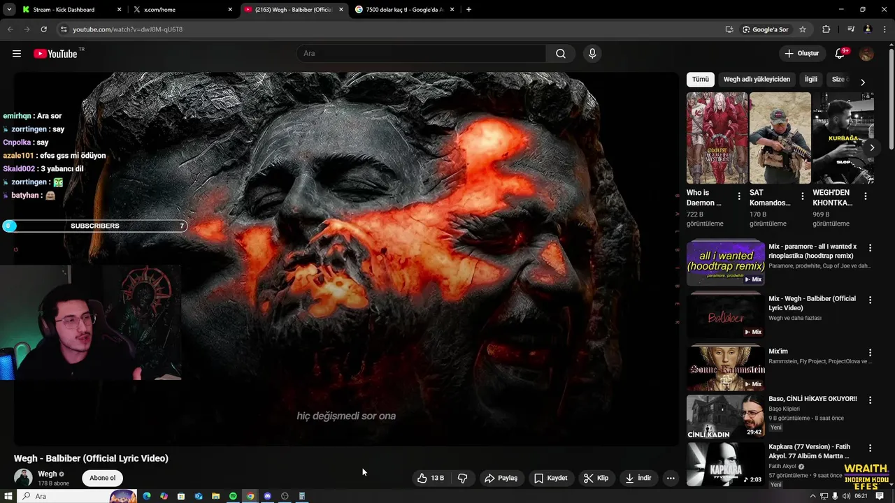Open options for Mix'im playlist
Viewport: 895px width, 503px height.
click(870, 353)
